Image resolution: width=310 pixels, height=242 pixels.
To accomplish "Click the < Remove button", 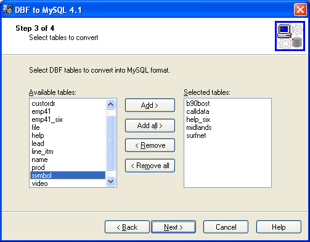I will click(150, 145).
